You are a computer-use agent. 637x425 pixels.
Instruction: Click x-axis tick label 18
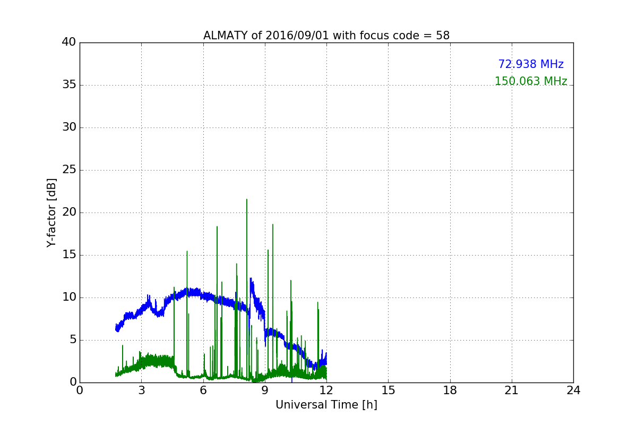pyautogui.click(x=450, y=390)
